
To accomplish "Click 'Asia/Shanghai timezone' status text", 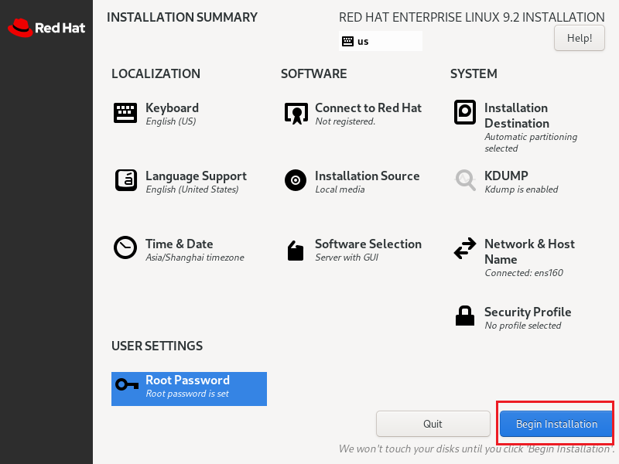I will [x=195, y=258].
